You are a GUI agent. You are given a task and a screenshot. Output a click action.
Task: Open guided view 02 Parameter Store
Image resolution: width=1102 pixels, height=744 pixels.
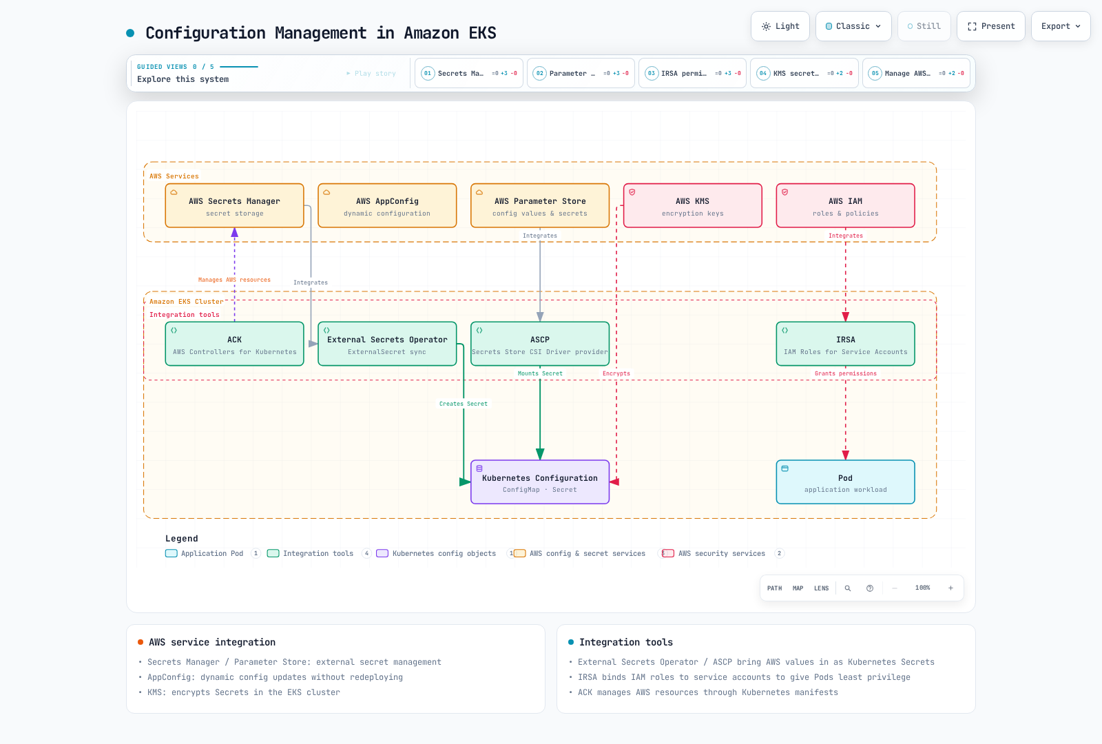pos(581,73)
